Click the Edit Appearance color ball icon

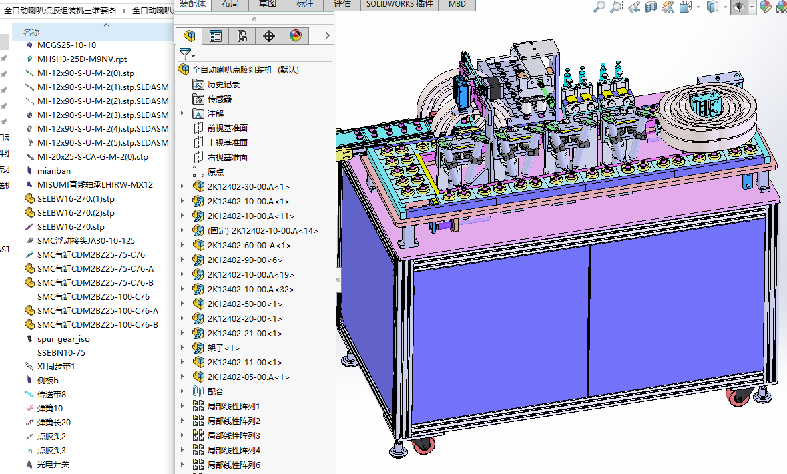click(766, 7)
